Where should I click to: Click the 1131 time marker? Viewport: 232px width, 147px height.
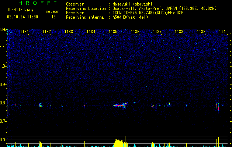point(24,32)
